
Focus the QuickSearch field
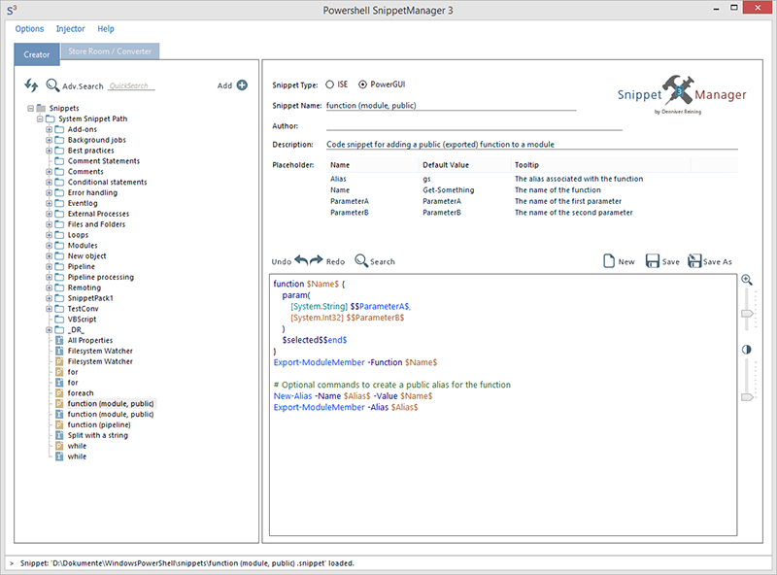[131, 85]
